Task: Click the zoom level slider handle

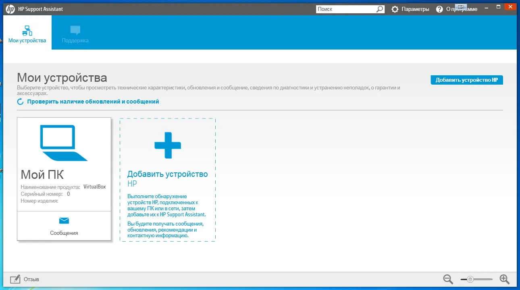Action: 470,279
